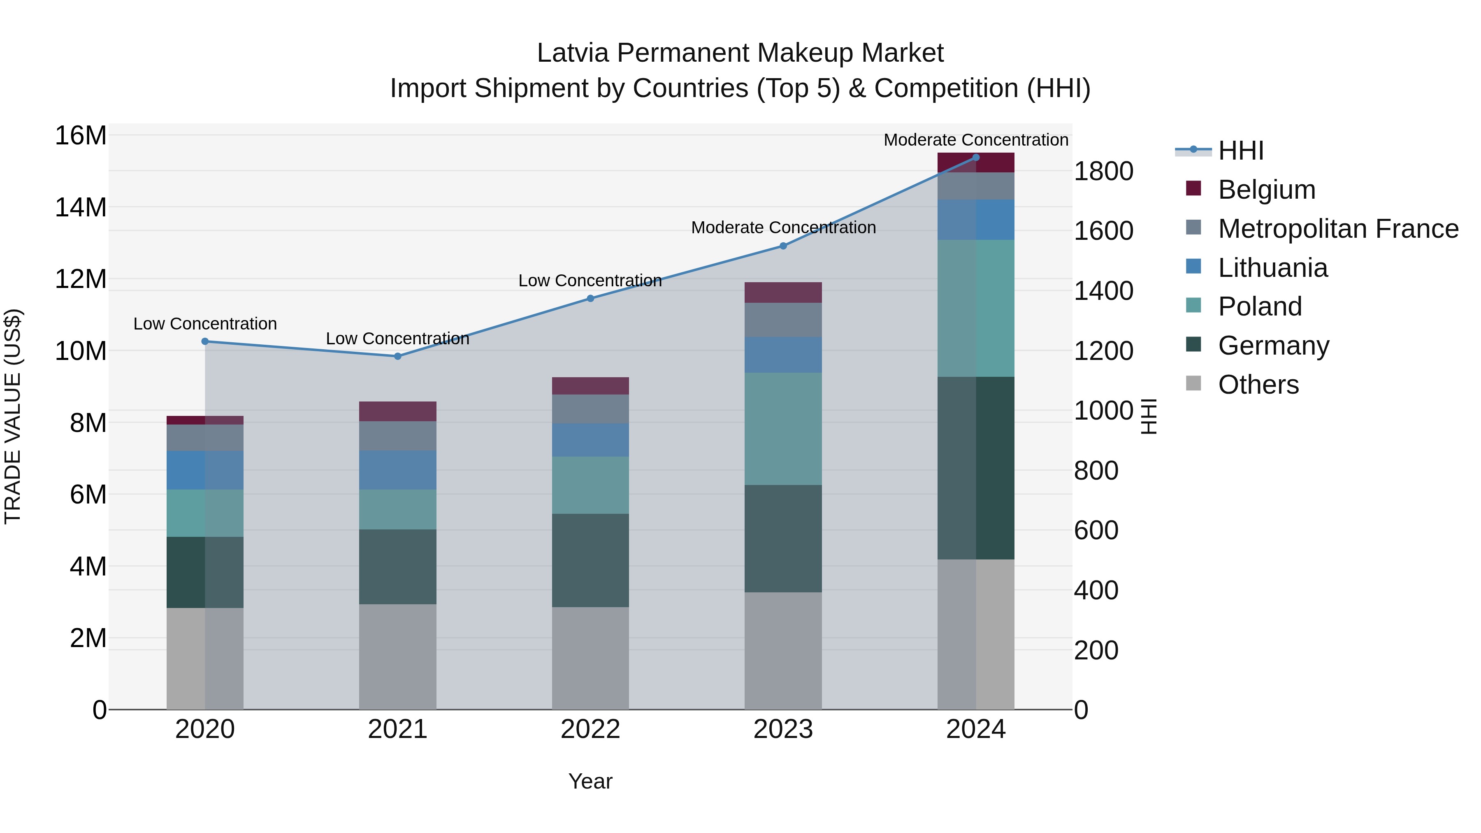Click 2024 'Moderate Concentration' annotation
1481x833 pixels.
point(976,140)
